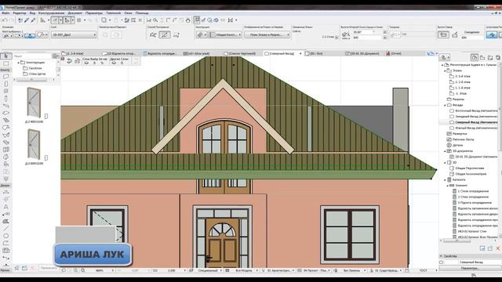Select the Wall tool in the toolbox
The width and height of the screenshot is (502, 282).
point(5,77)
